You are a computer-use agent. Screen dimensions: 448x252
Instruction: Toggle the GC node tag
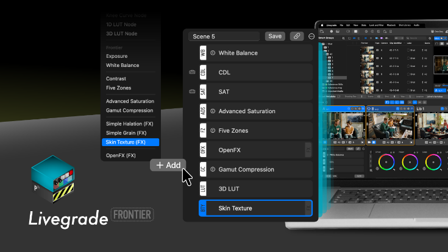(x=203, y=169)
